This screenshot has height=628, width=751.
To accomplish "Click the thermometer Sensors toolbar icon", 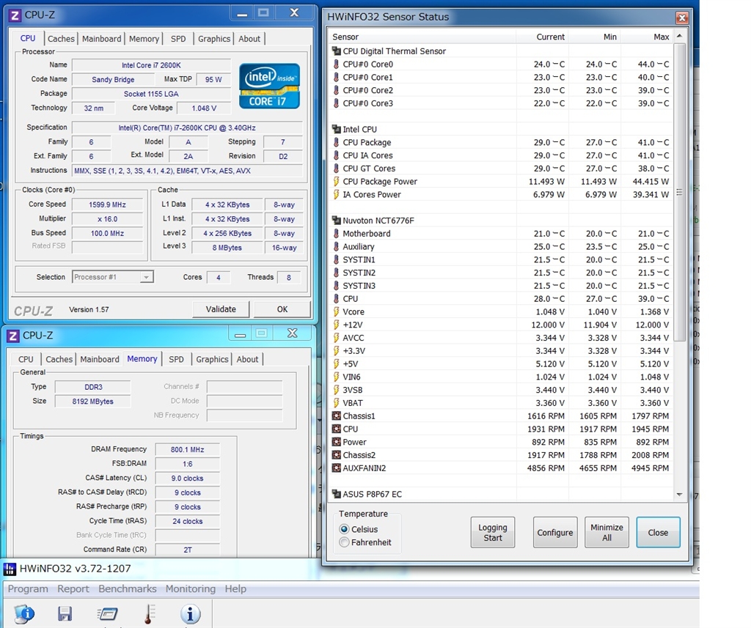I will pyautogui.click(x=149, y=613).
